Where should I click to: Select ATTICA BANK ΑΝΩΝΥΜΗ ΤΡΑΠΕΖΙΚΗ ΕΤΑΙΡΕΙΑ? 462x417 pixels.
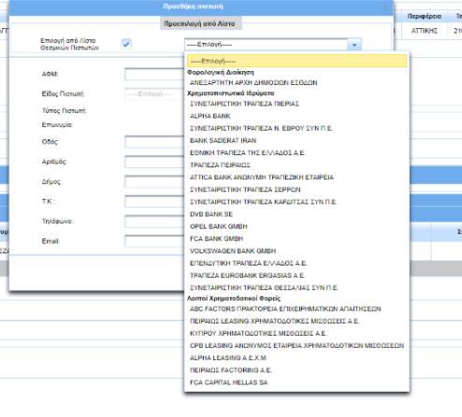tap(262, 178)
